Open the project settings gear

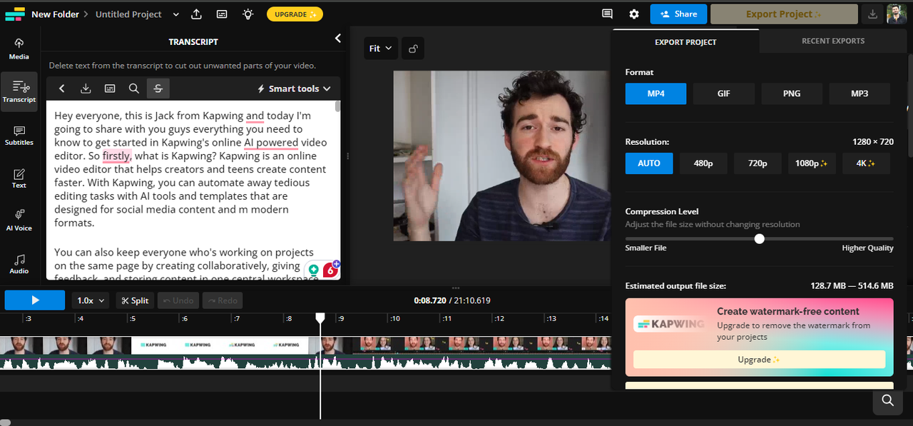(x=634, y=14)
